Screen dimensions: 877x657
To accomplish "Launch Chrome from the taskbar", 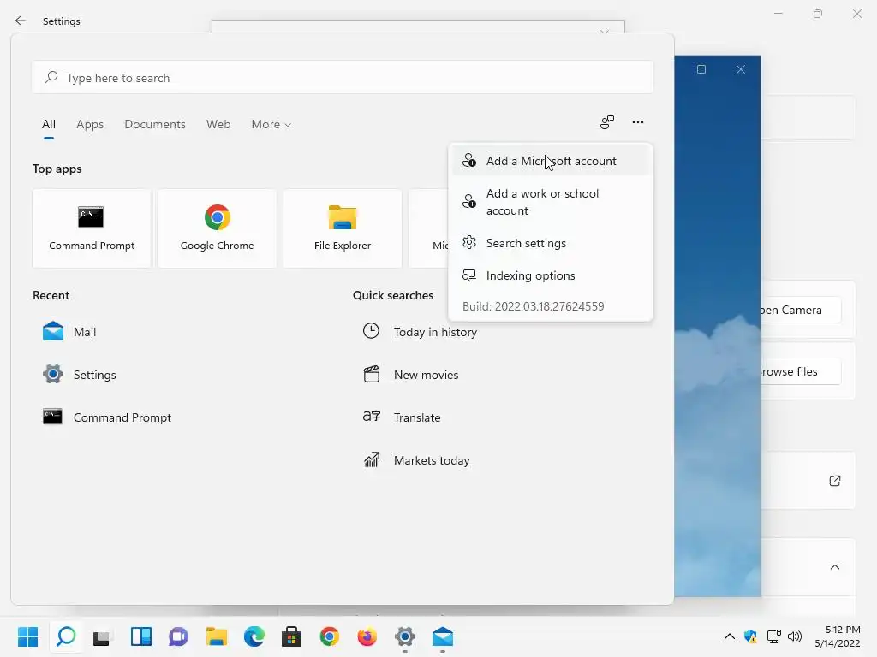I will pos(330,636).
